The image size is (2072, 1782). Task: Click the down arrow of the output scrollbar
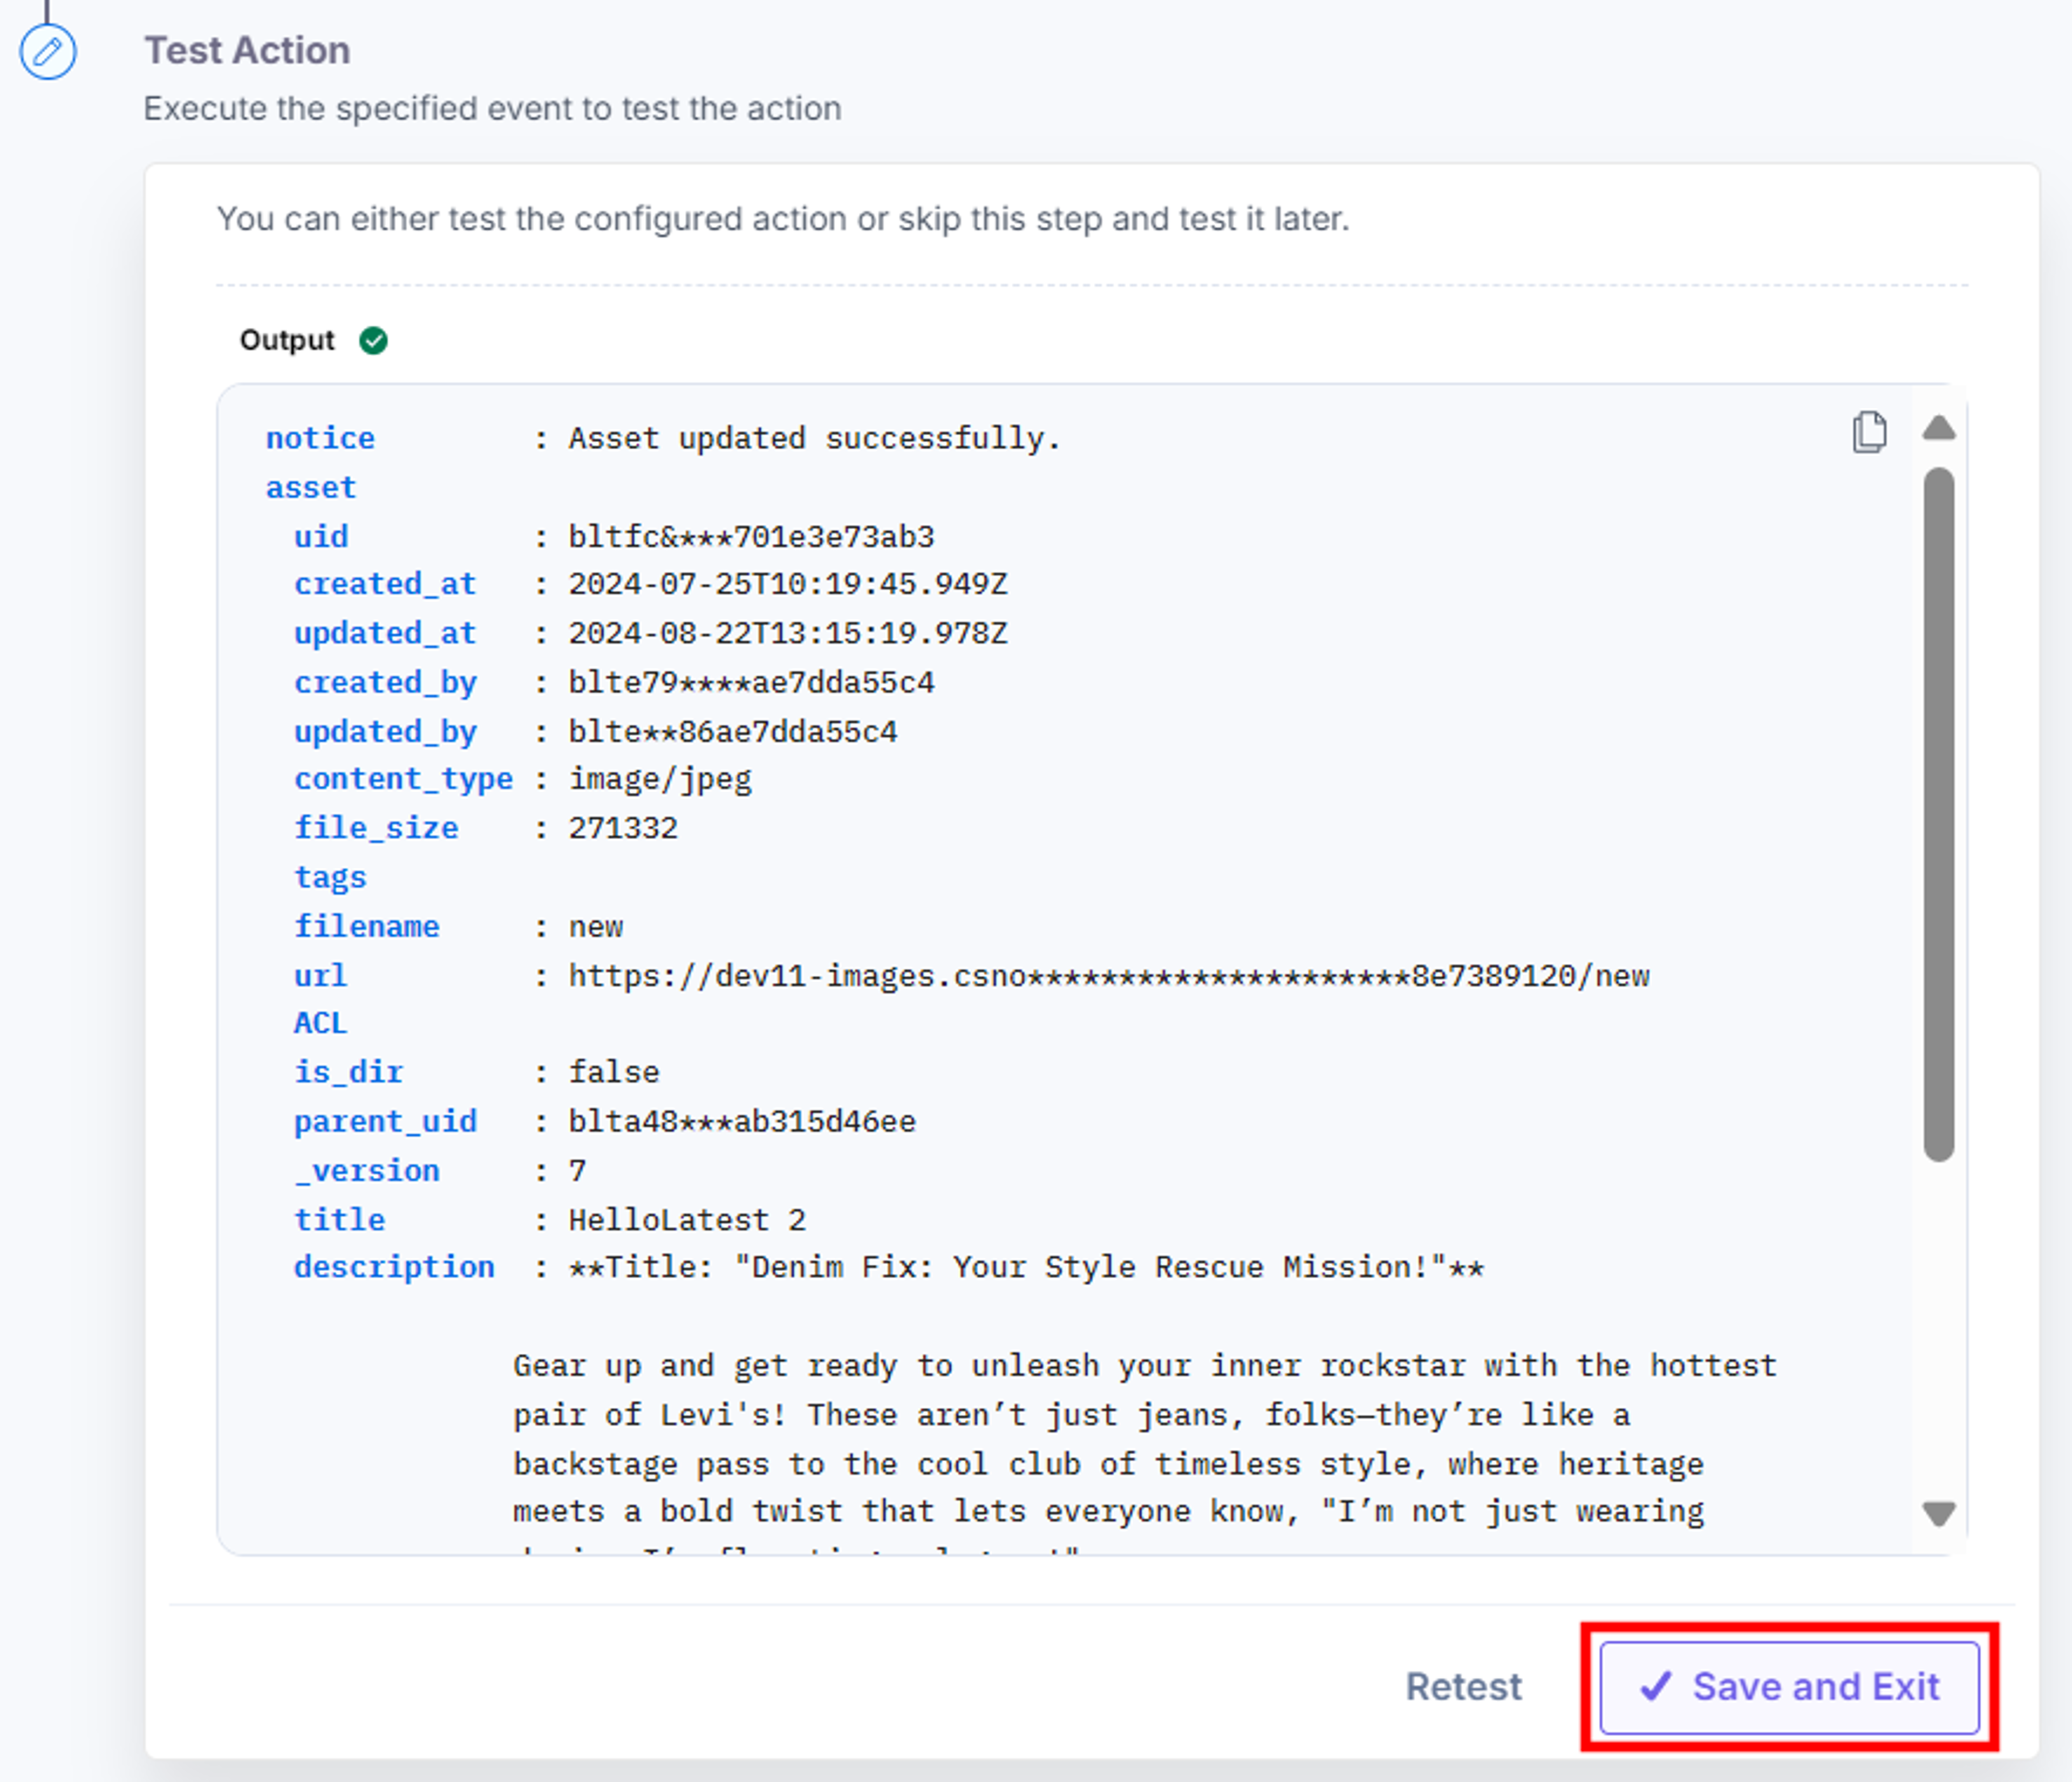tap(1938, 1513)
